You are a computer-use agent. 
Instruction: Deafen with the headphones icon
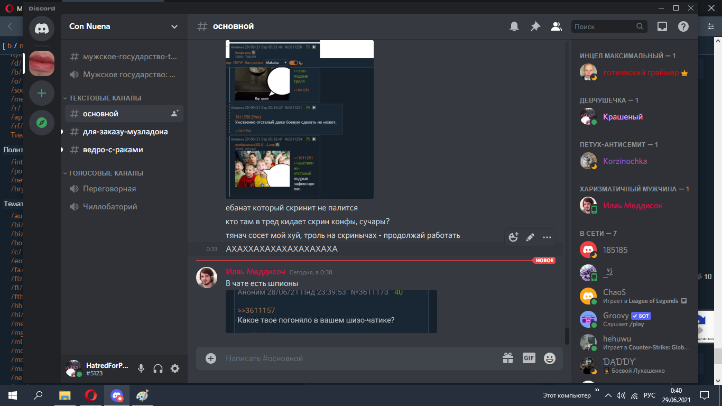coord(158,368)
